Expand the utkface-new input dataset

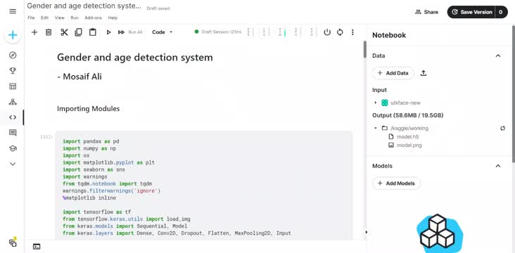[x=376, y=103]
